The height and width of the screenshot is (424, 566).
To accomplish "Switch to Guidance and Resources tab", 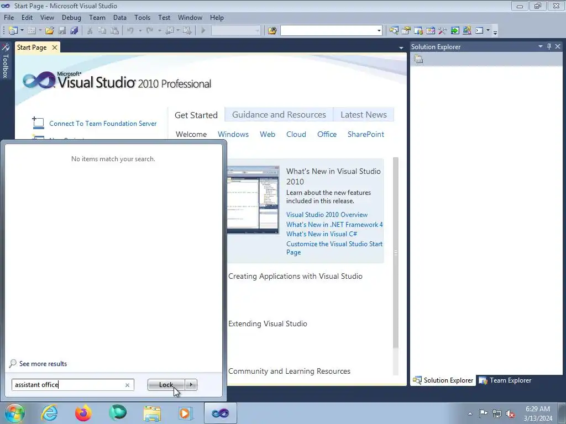I will click(x=279, y=115).
